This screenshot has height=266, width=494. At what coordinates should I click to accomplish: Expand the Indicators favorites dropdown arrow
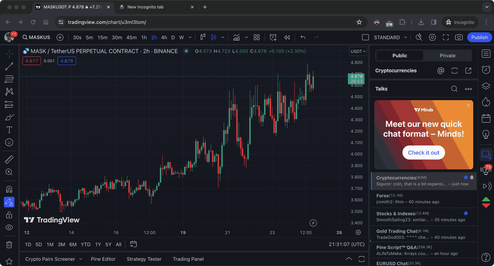click(x=246, y=37)
